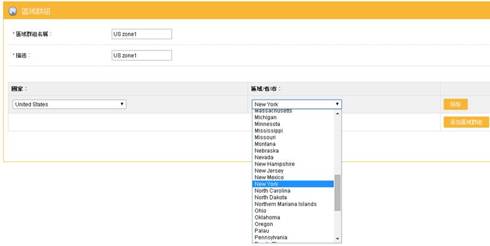Select Michigan from the region list
Screen dimensions: 490x246
click(x=266, y=117)
